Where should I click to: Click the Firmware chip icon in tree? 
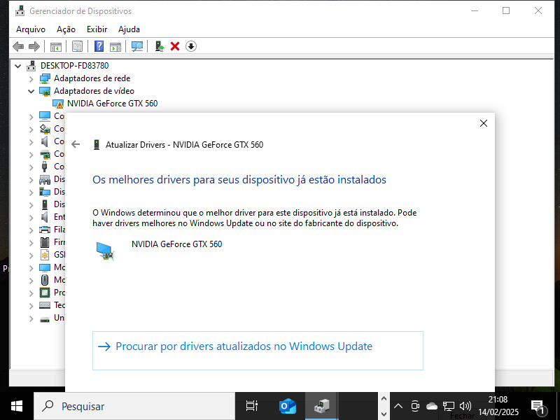coord(45,242)
